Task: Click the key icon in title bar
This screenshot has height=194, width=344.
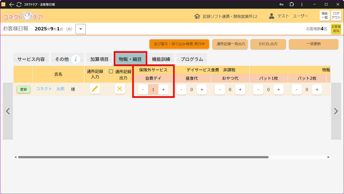Action: tap(281, 4)
